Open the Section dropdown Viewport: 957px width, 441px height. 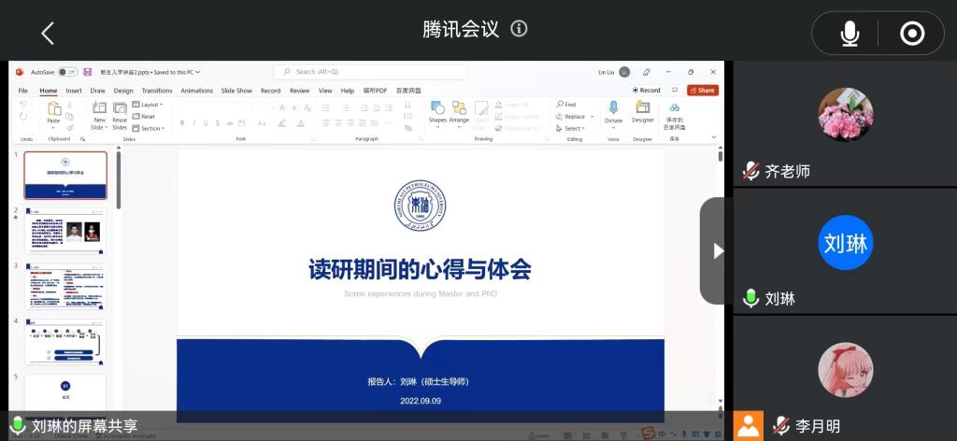point(149,128)
